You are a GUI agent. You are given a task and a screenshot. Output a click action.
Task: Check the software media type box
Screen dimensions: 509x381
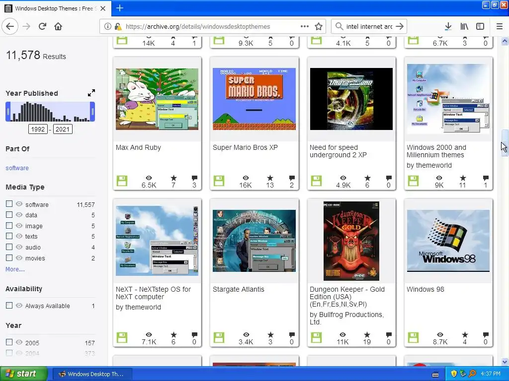coord(9,204)
